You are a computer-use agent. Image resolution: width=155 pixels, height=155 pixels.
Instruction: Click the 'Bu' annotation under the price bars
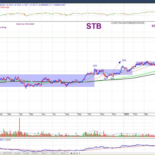pos(105,79)
